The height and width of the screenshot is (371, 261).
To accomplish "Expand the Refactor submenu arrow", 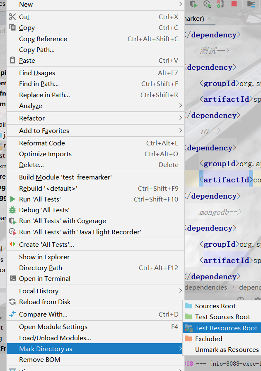I will click(180, 118).
